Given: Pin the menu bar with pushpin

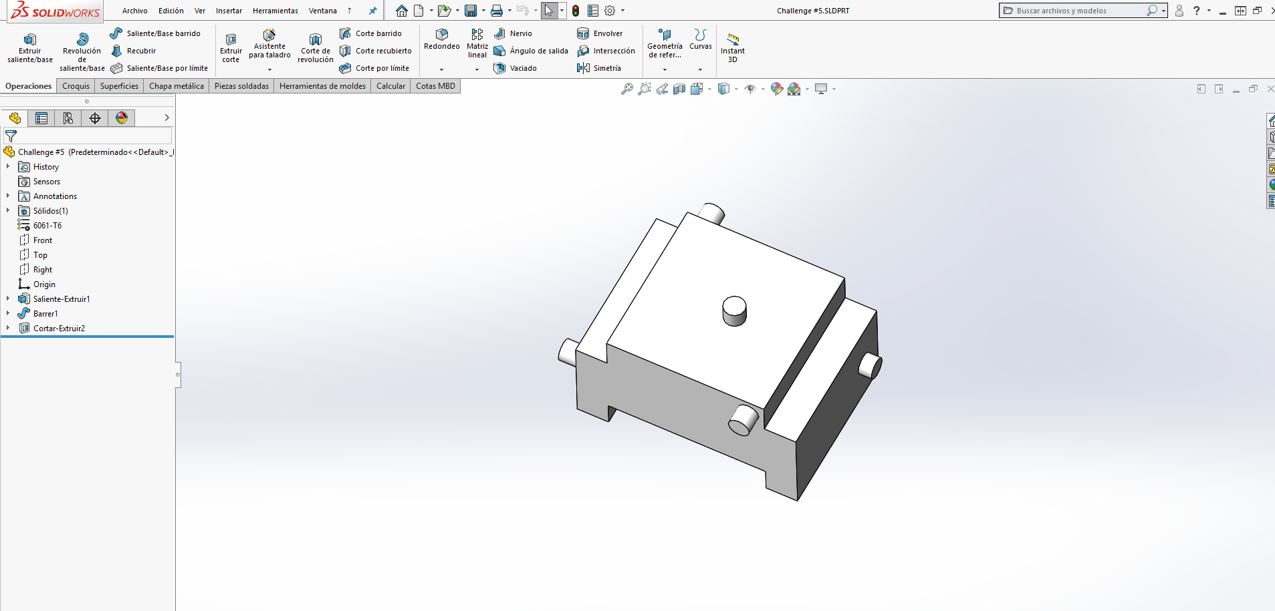Looking at the screenshot, I should [x=373, y=11].
